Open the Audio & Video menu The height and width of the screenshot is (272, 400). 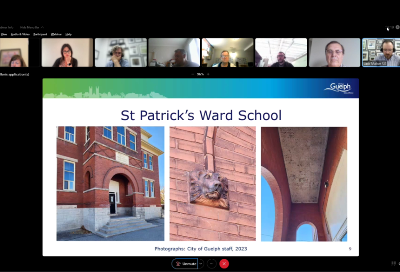pyautogui.click(x=20, y=34)
